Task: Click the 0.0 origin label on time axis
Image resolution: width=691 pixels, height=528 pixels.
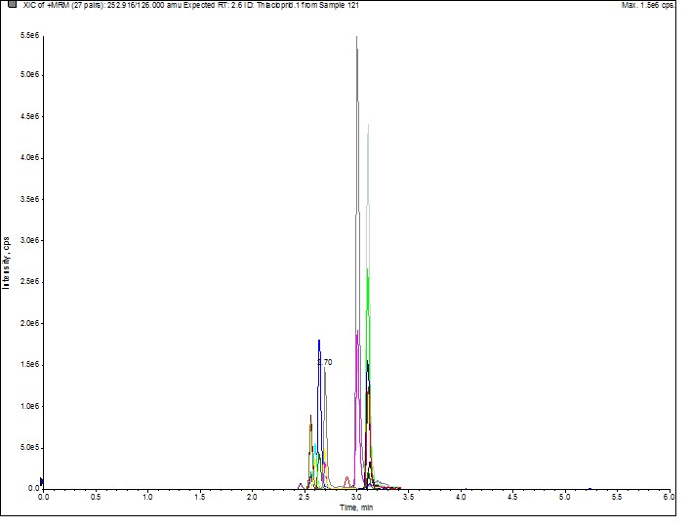Action: point(43,498)
